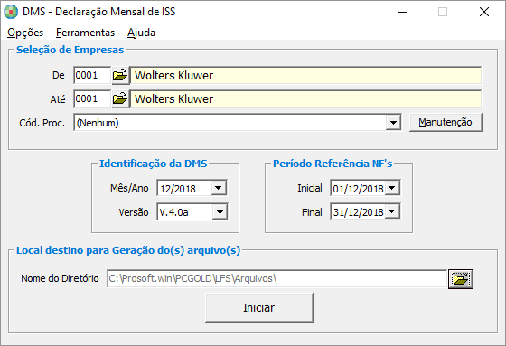This screenshot has width=506, height=346.
Task: Open the Ajuda menu
Action: [x=141, y=33]
